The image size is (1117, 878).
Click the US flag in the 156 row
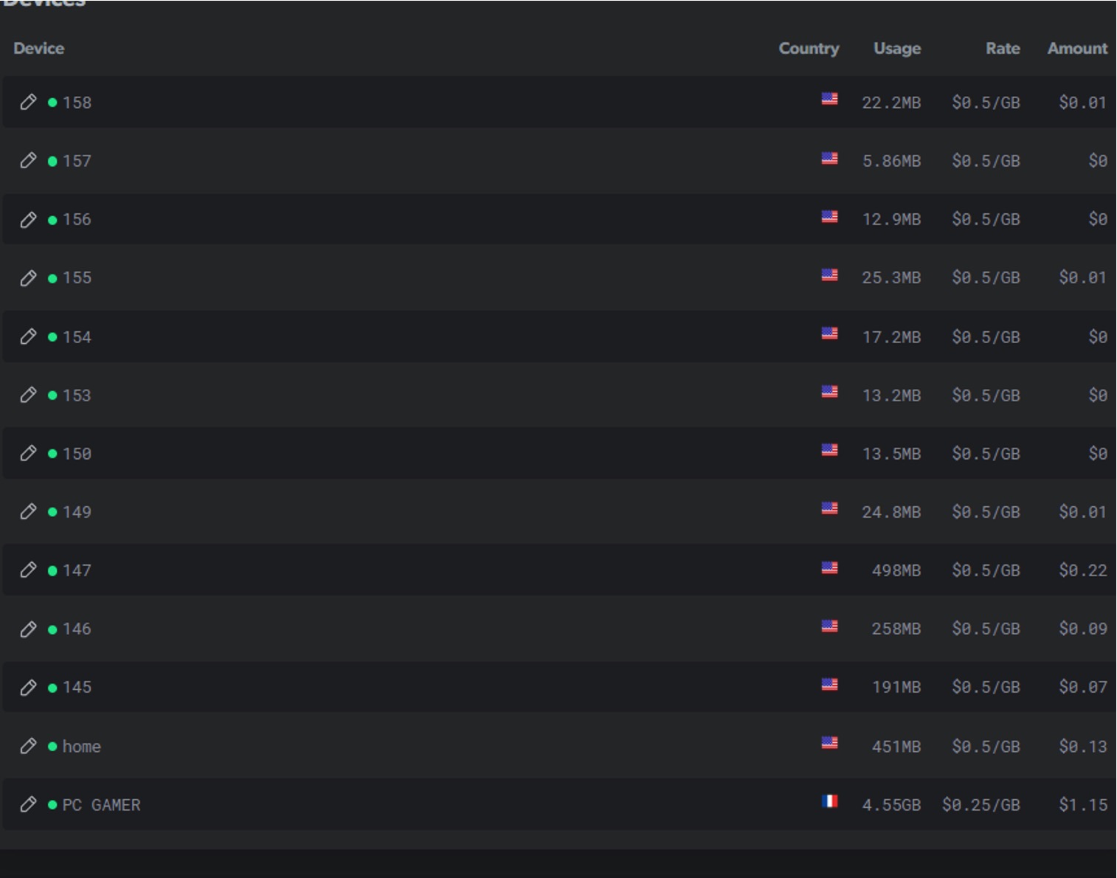[x=829, y=217]
